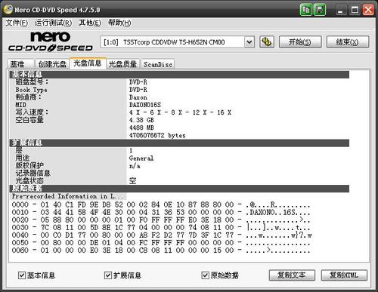Switch to the 基准 tab
Image resolution: width=378 pixels, height=292 pixels.
tap(20, 64)
